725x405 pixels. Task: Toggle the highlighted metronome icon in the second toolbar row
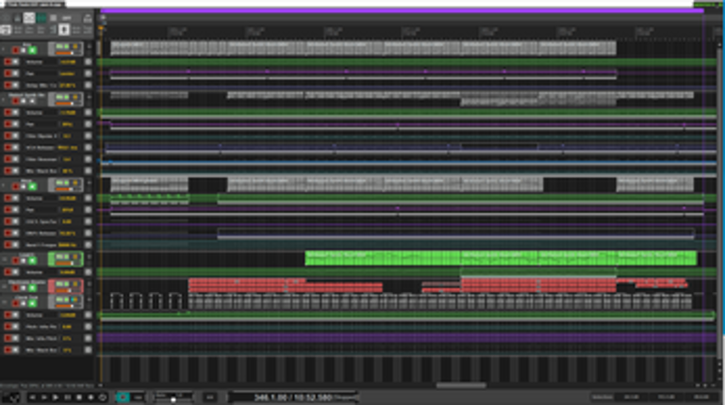[x=64, y=30]
